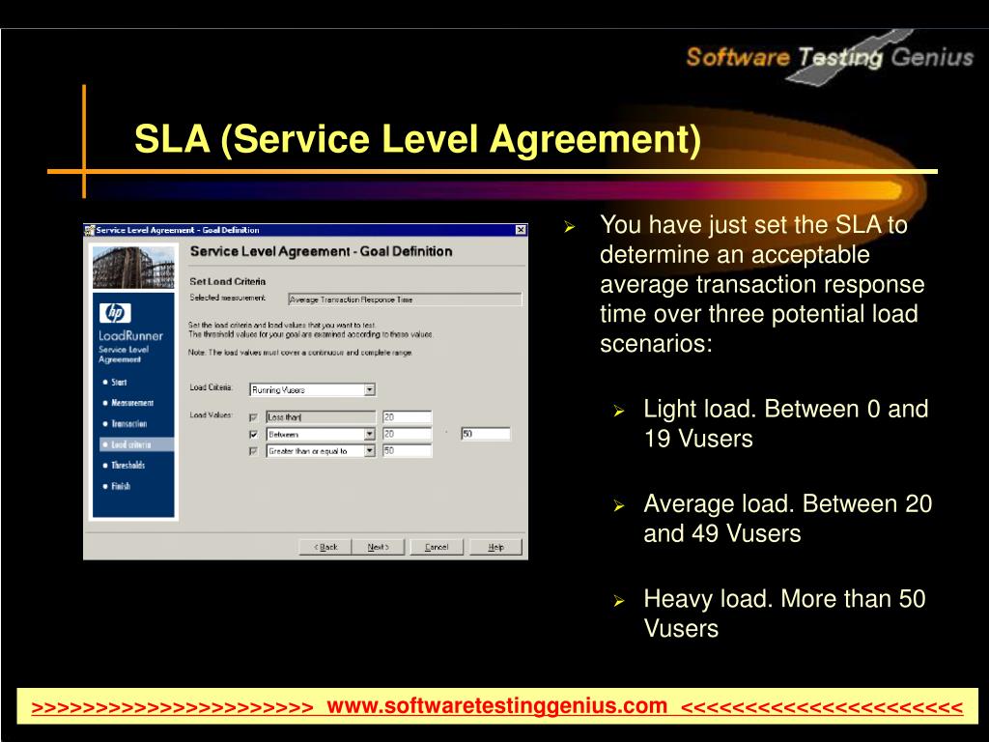The height and width of the screenshot is (742, 989).
Task: Click the Less than condition field
Action: click(321, 417)
